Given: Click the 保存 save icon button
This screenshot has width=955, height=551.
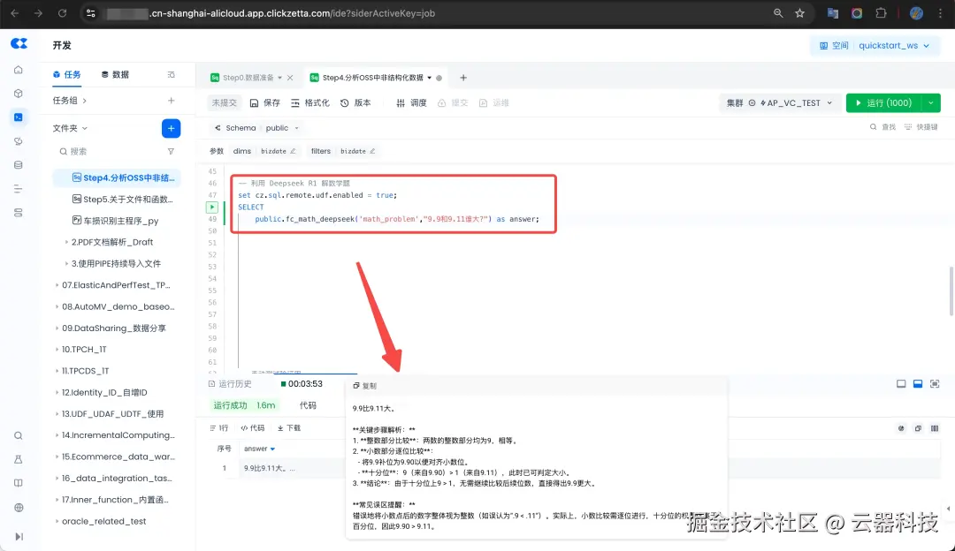Looking at the screenshot, I should pyautogui.click(x=265, y=102).
